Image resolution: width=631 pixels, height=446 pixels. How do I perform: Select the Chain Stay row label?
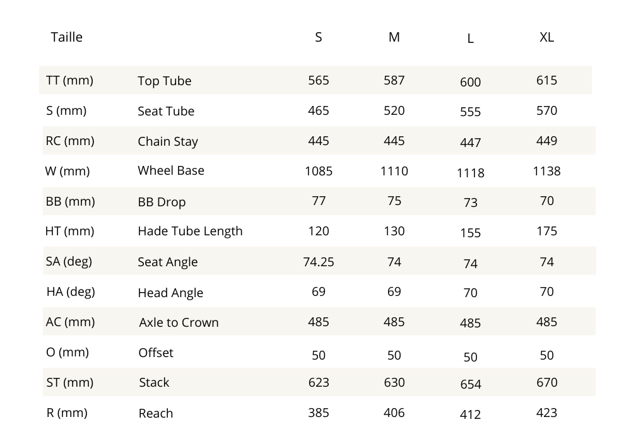[168, 141]
